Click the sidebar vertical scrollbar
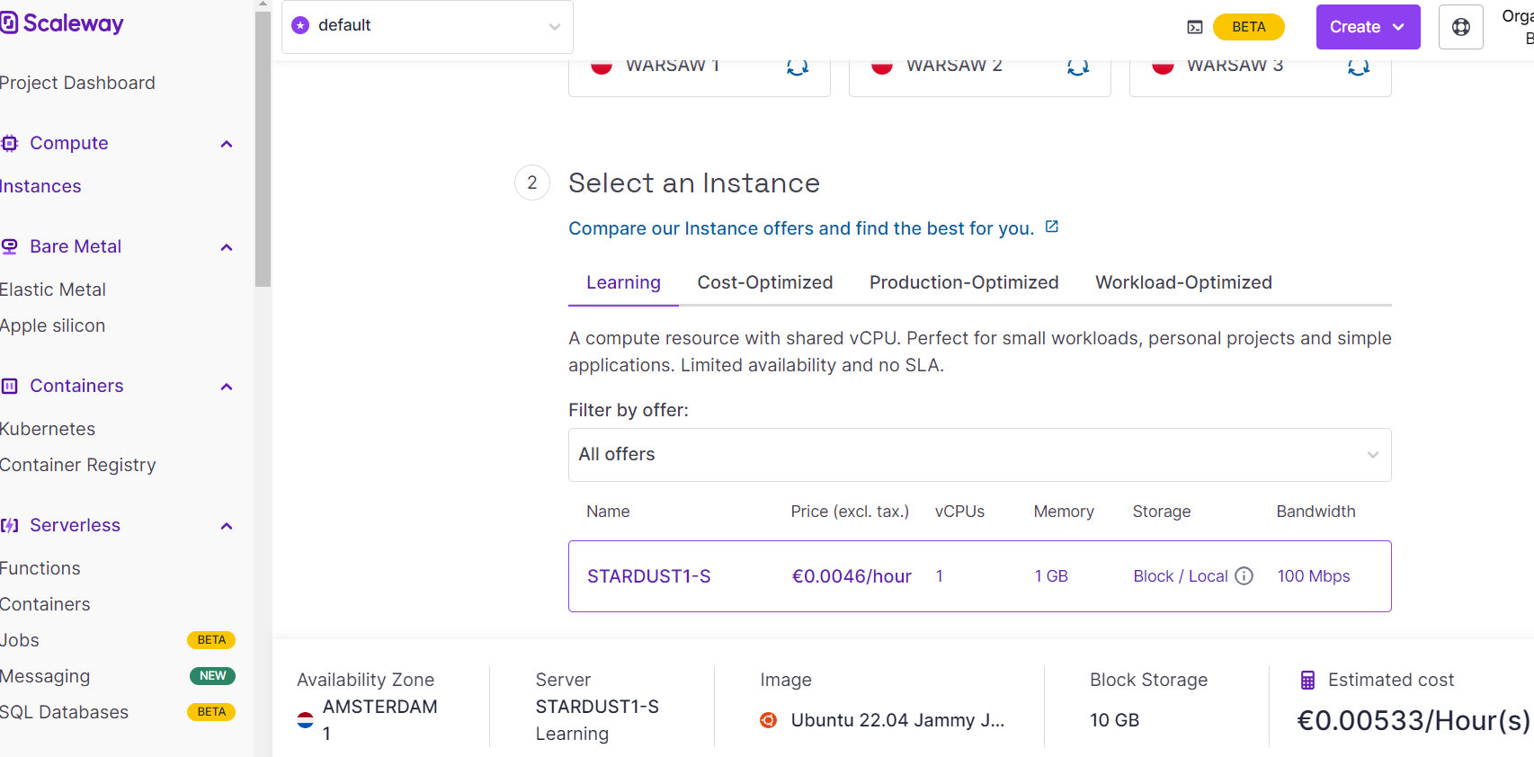The width and height of the screenshot is (1534, 757). tap(263, 148)
